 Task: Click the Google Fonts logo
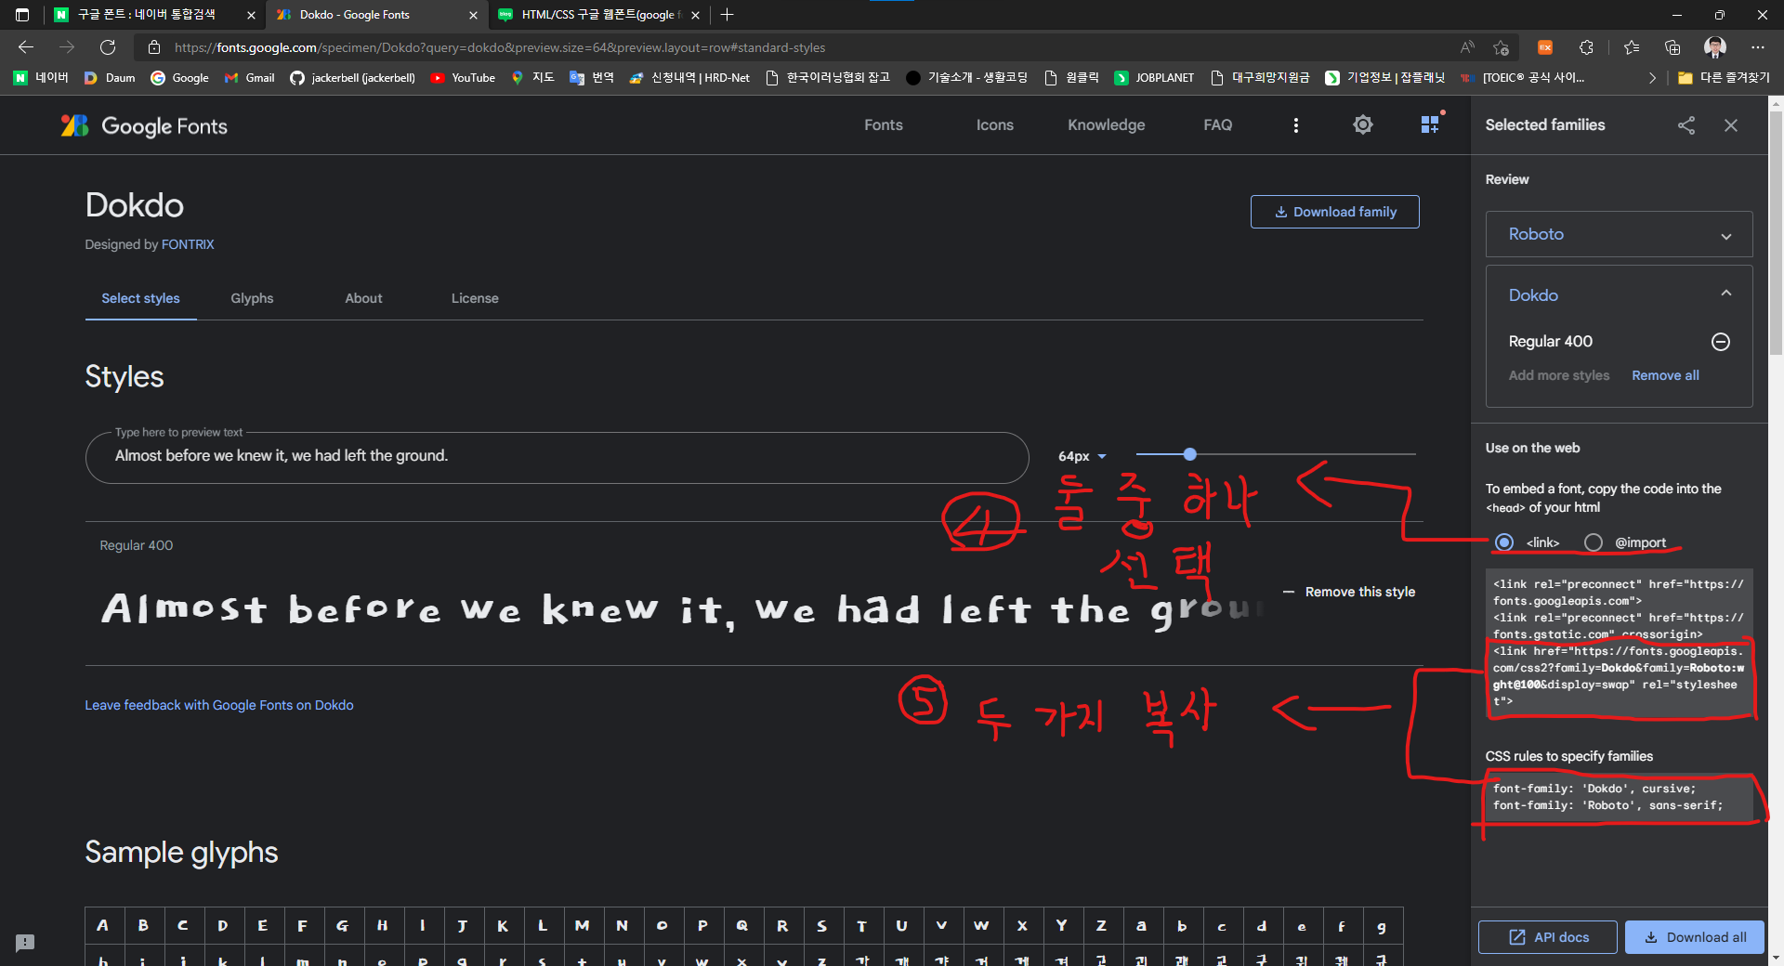[144, 125]
